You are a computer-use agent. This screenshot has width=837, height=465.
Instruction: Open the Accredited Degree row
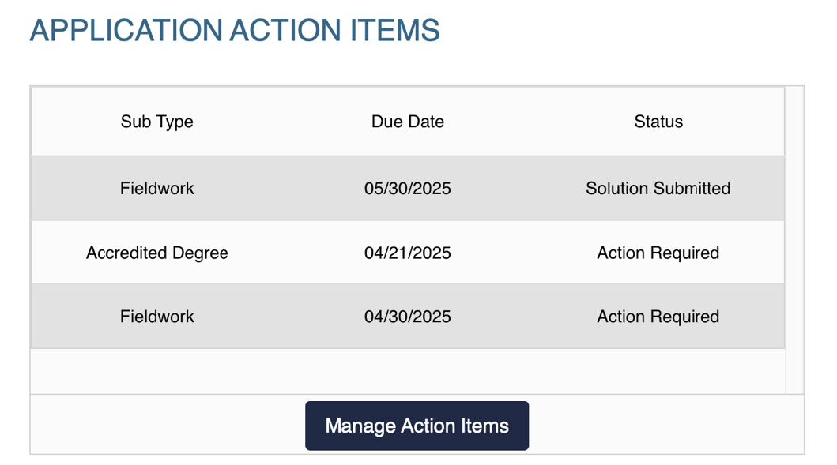pyautogui.click(x=408, y=252)
